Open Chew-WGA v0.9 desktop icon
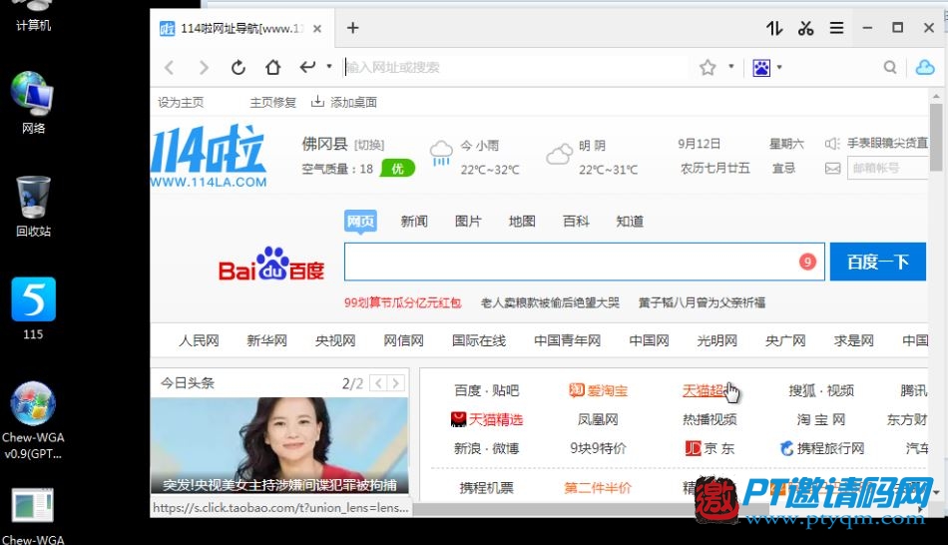The width and height of the screenshot is (948, 545). pos(33,421)
